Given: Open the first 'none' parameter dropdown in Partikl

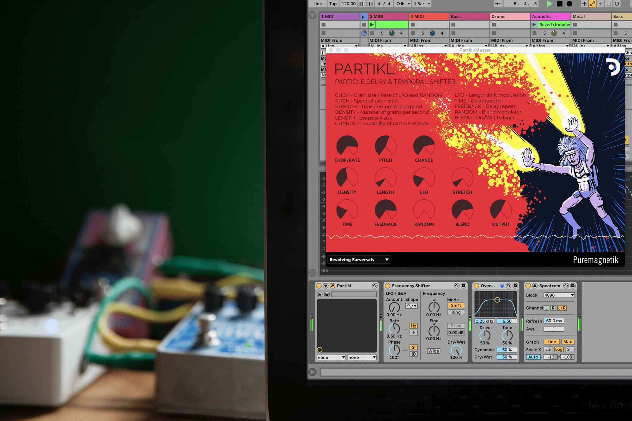Looking at the screenshot, I should 331,358.
